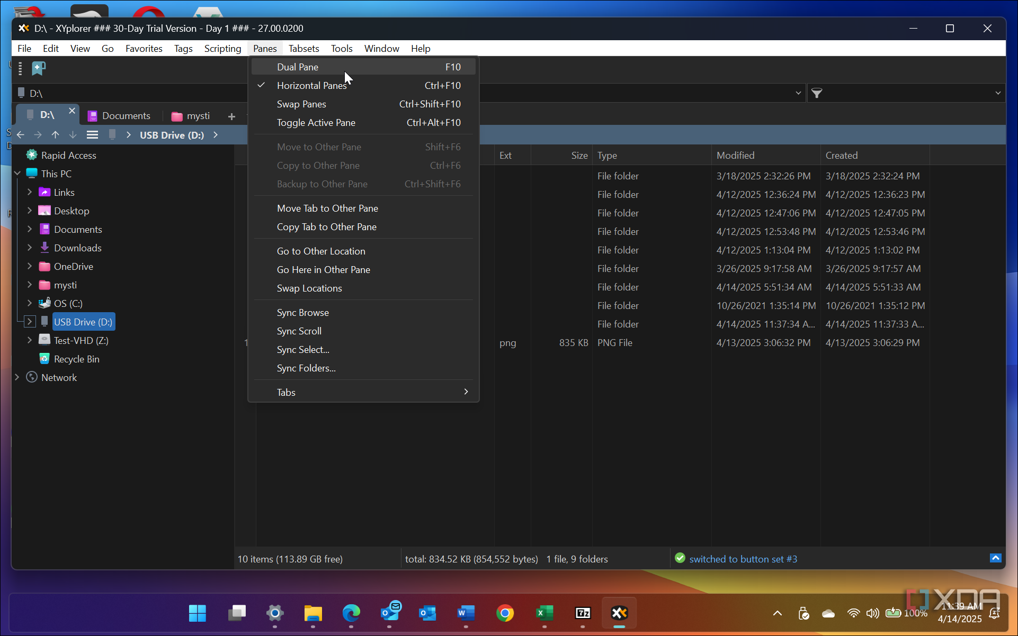
Task: Sort by the Size column header
Action: [x=561, y=155]
